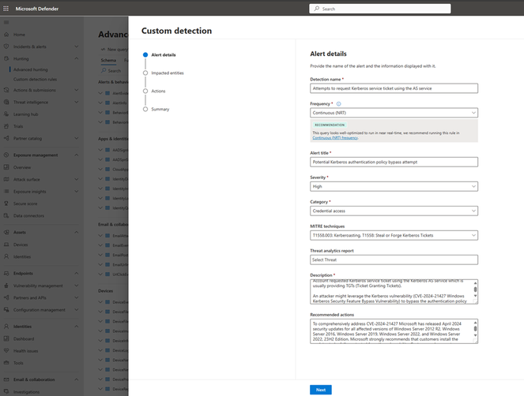Click the Home icon in sidebar
Viewport: 524px width, 396px height.
(x=6, y=35)
